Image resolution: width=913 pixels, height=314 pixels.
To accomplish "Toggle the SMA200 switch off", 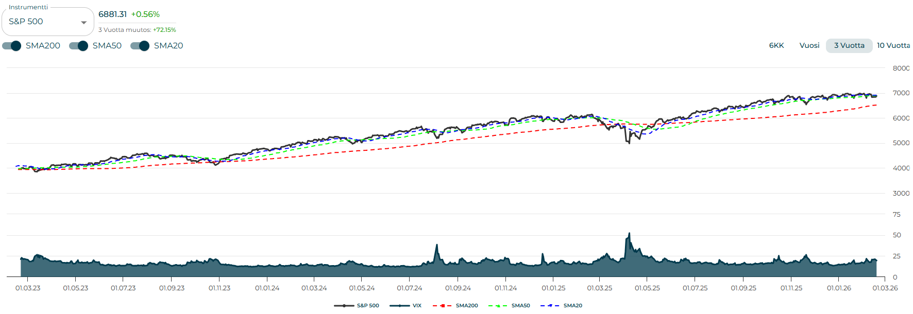I will (x=12, y=46).
